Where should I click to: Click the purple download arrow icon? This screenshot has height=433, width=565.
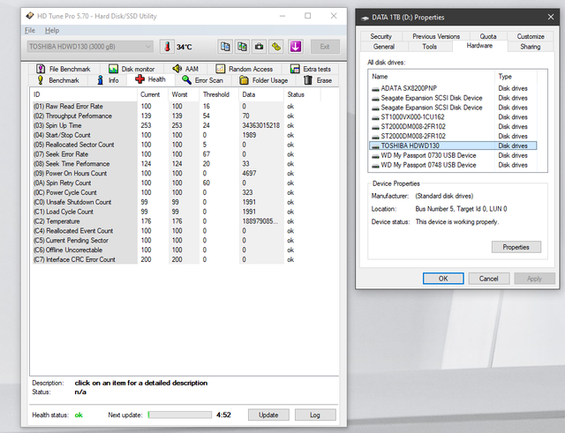pos(296,47)
